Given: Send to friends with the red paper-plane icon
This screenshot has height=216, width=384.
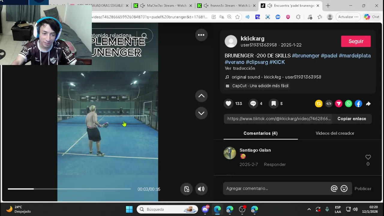Looking at the screenshot, I should [339, 104].
